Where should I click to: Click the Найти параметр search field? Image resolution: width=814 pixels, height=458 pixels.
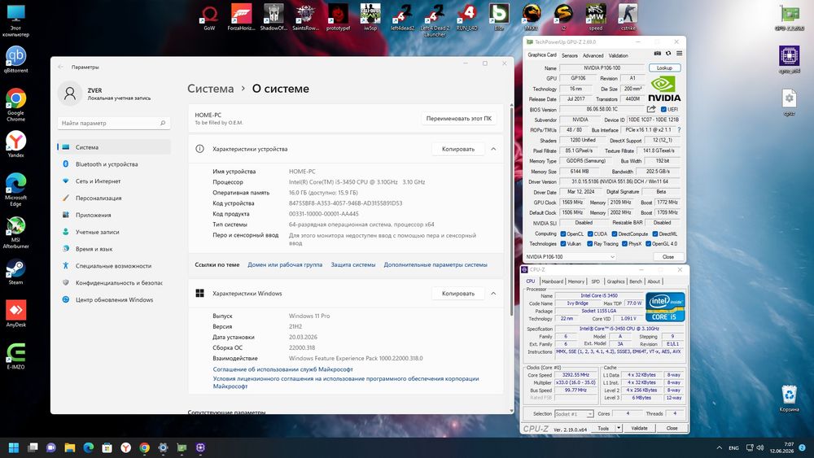tap(114, 123)
